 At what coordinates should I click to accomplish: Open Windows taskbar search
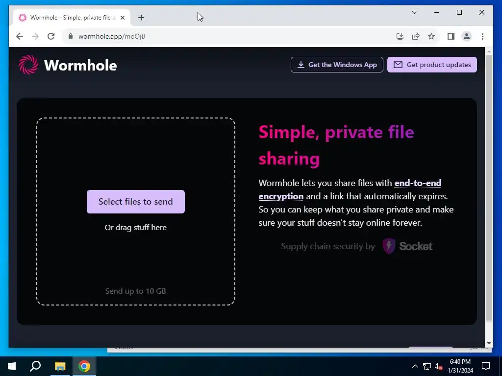click(x=35, y=366)
